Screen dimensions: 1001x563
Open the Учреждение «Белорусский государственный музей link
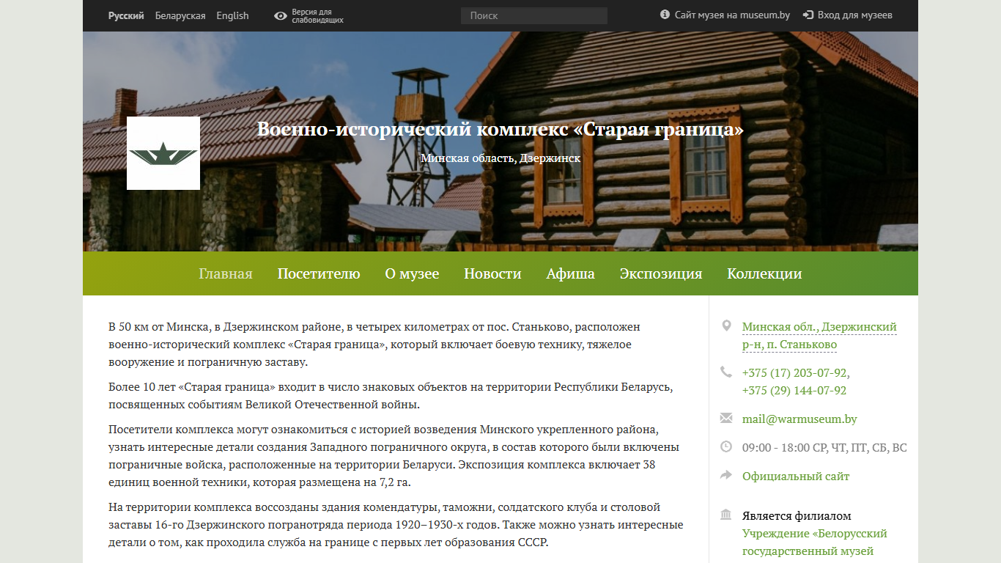coord(815,542)
